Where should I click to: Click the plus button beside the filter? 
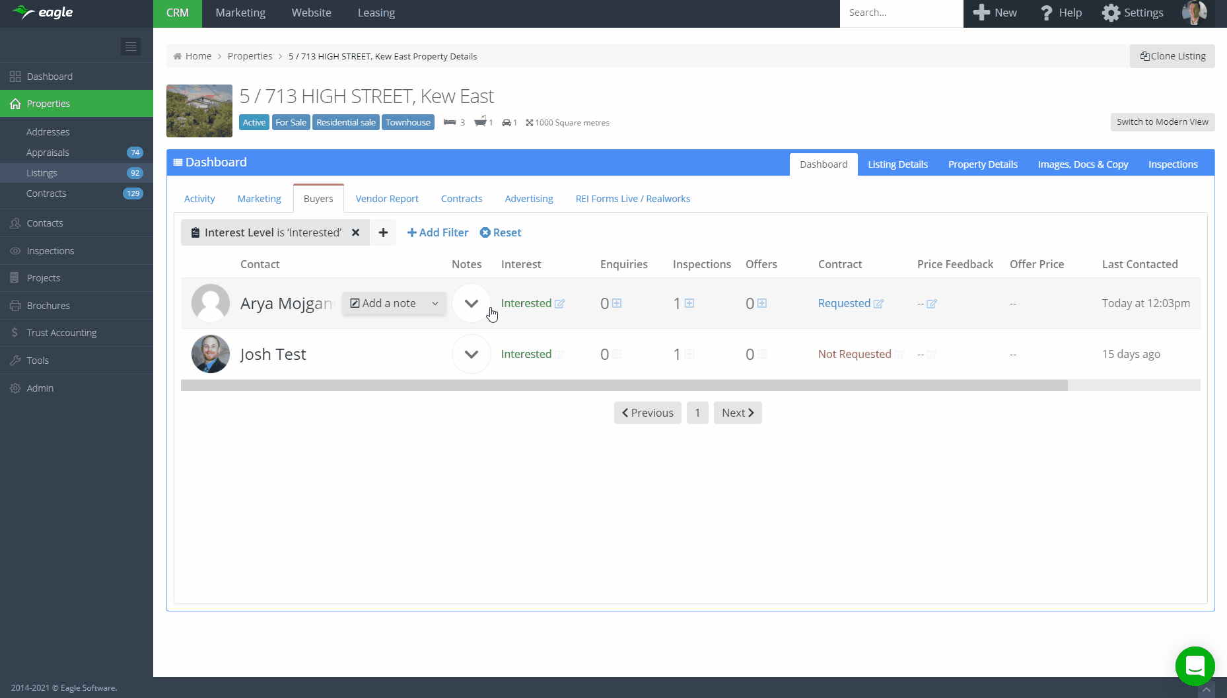[x=383, y=232]
